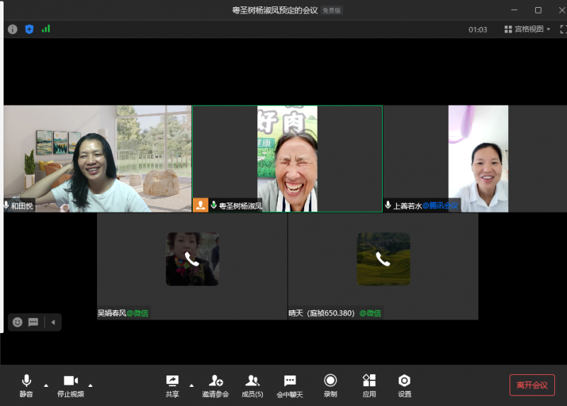Image resolution: width=567 pixels, height=406 pixels.
Task: Open the 会中聊天 chat panel
Action: click(289, 385)
